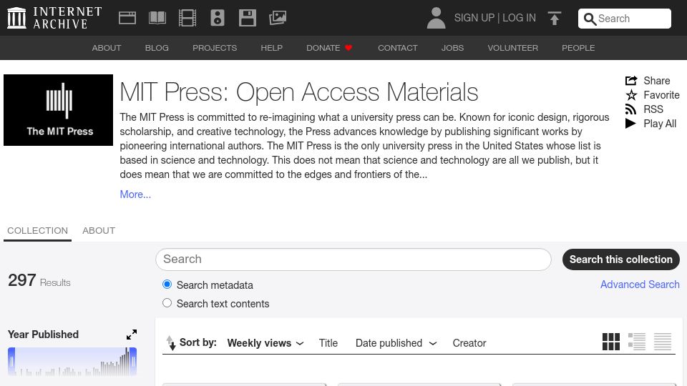The height and width of the screenshot is (386, 687).
Task: Open the Images icon in top bar
Action: [x=278, y=18]
